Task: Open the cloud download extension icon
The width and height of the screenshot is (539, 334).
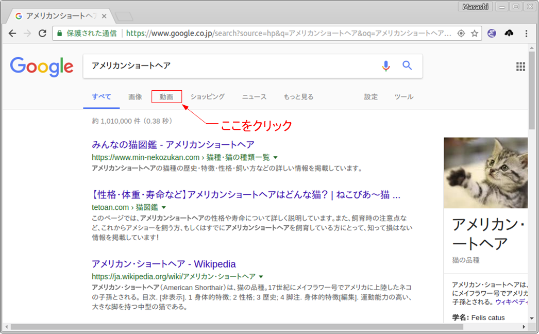Action: pos(509,33)
